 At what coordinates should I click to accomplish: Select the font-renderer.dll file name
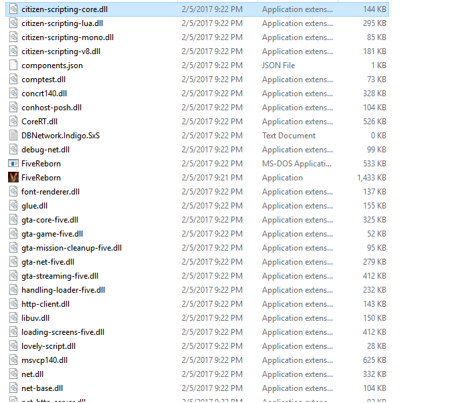[x=50, y=192]
